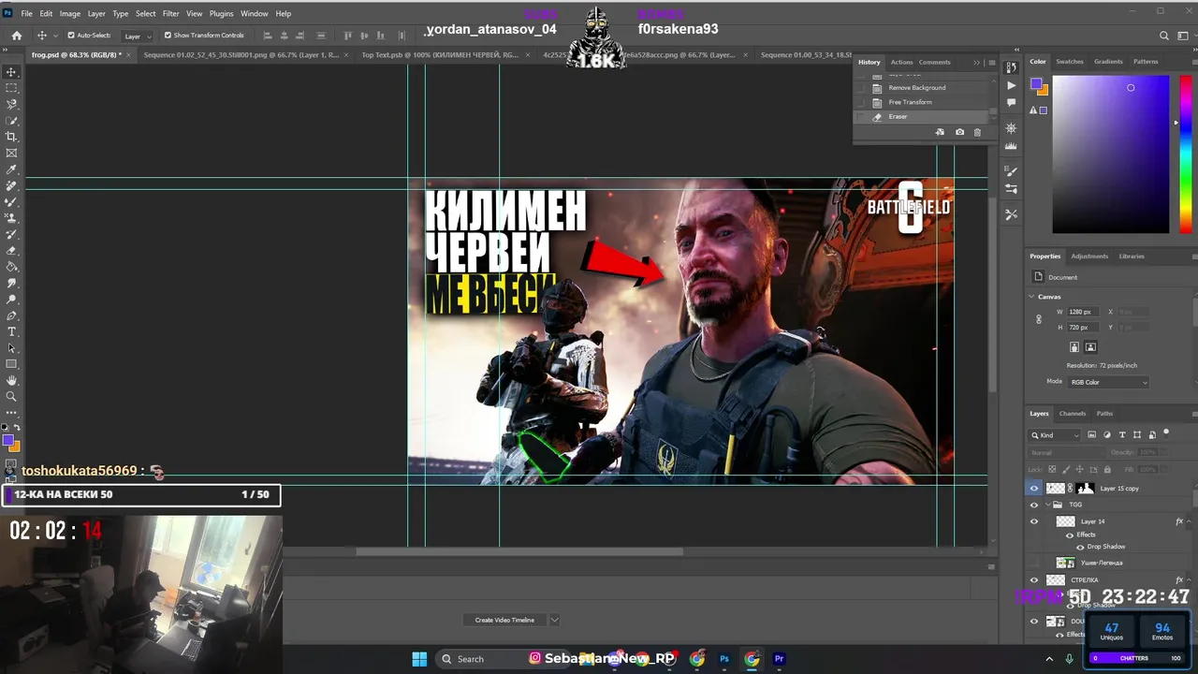Click the foreground color swatch in toolbar
1198x674 pixels.
click(7, 440)
